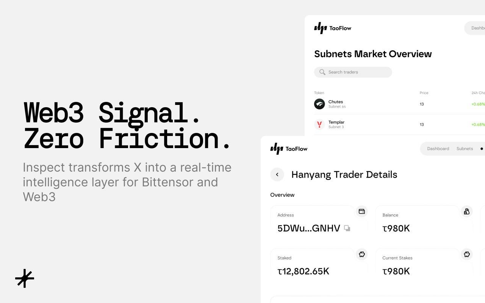Expand the back chevron next to Hanyang Trader Details
This screenshot has height=303, width=485.
pos(277,174)
